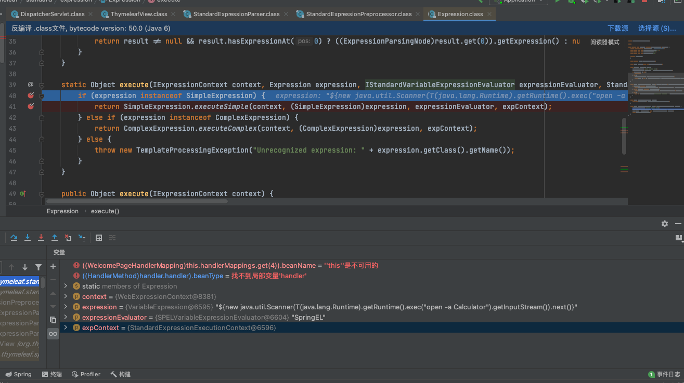The image size is (684, 383).
Task: Click the Duplicate Watch copy icon
Action: click(53, 320)
